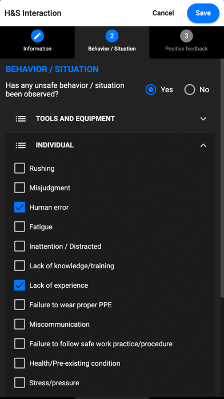Open the Information tab
This screenshot has height=399, width=224.
[x=37, y=42]
